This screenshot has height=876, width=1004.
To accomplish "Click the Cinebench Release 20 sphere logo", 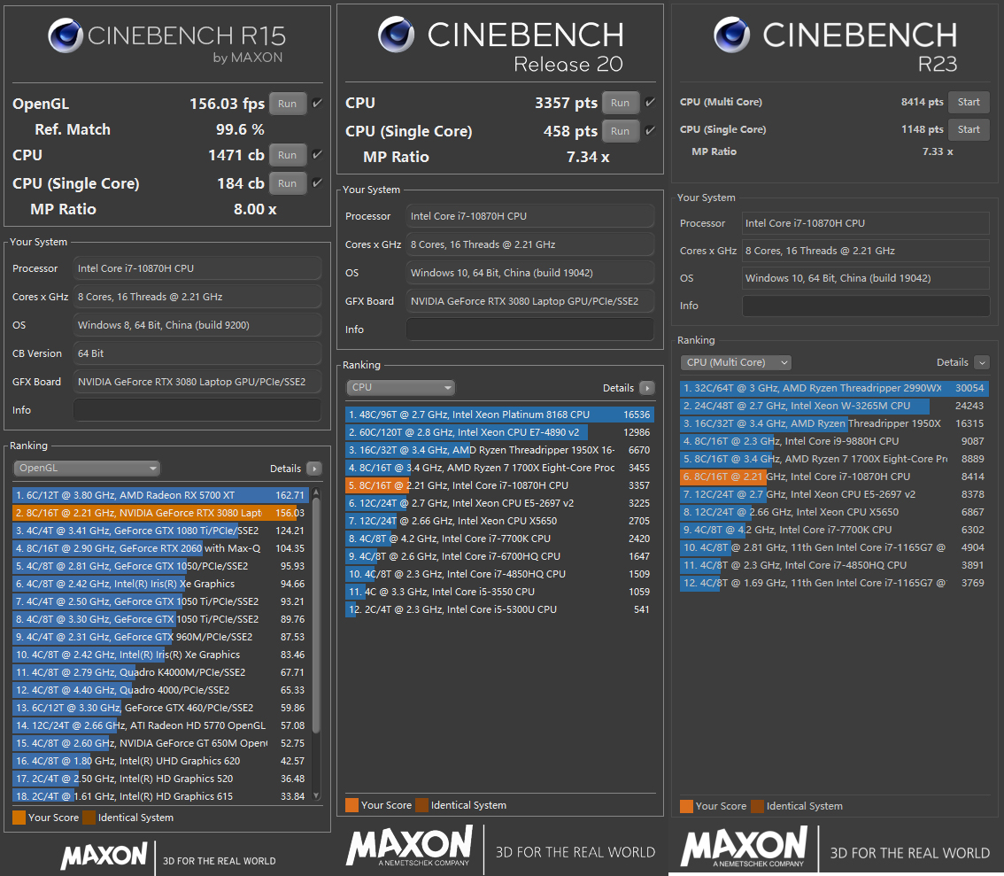I will tap(396, 35).
